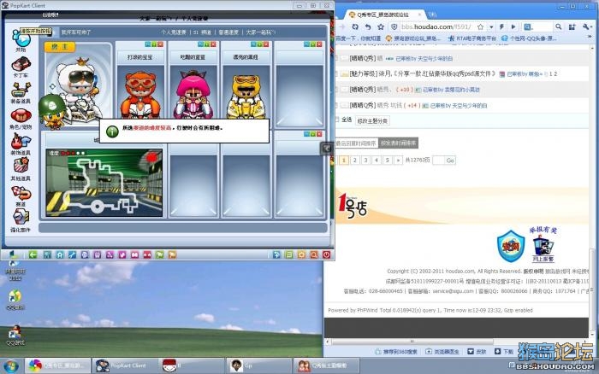Click the 1号店 advertisement logo

[x=353, y=206]
